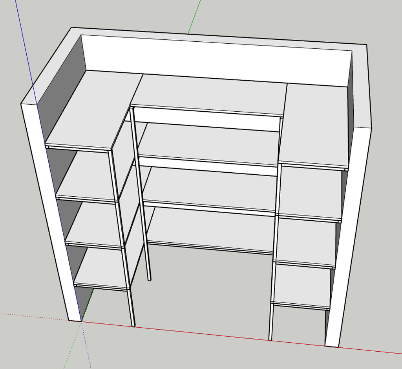
Task: Click the free-standing center vertical support post
Action: (x=141, y=197)
